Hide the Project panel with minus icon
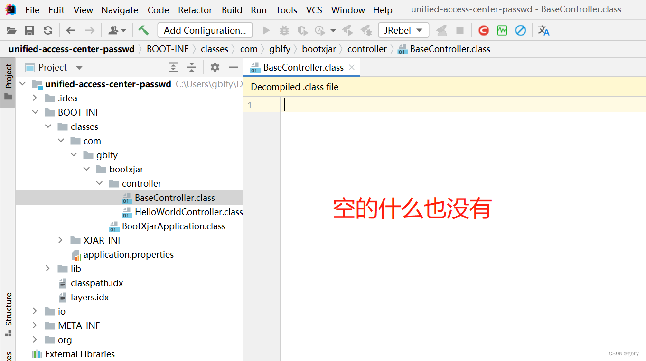The height and width of the screenshot is (361, 646). [233, 67]
